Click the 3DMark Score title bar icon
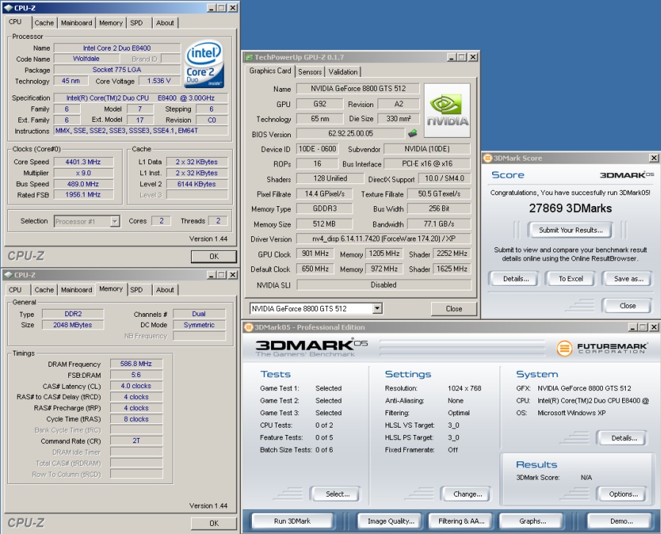The width and height of the screenshot is (661, 534). coord(488,158)
